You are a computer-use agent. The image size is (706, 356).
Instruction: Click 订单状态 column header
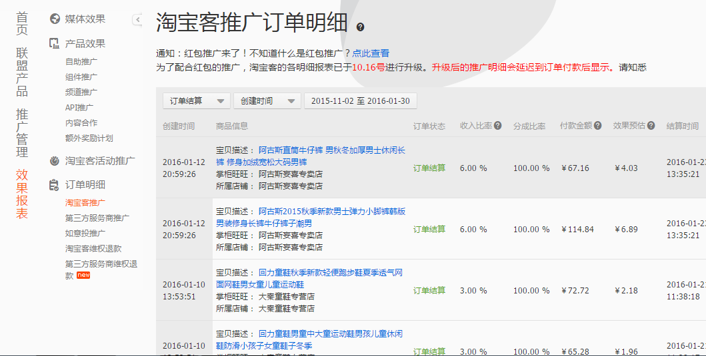coord(429,126)
